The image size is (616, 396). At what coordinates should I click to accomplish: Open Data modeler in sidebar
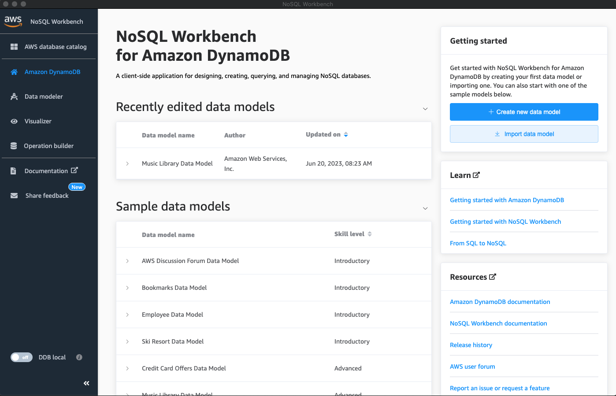coord(48,96)
